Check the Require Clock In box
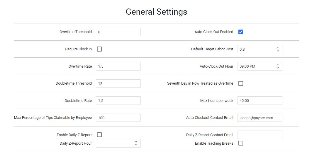Image resolution: width=312 pixels, height=154 pixels. coord(99,49)
